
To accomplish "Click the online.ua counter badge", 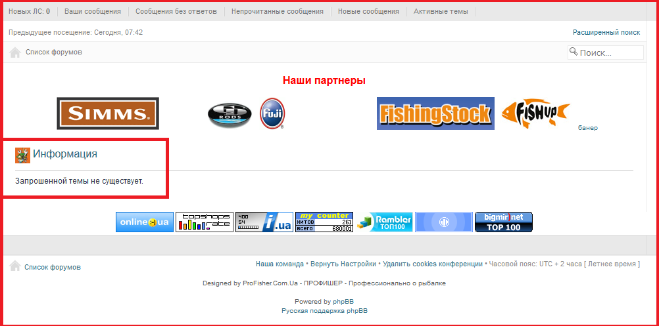I will click(145, 222).
